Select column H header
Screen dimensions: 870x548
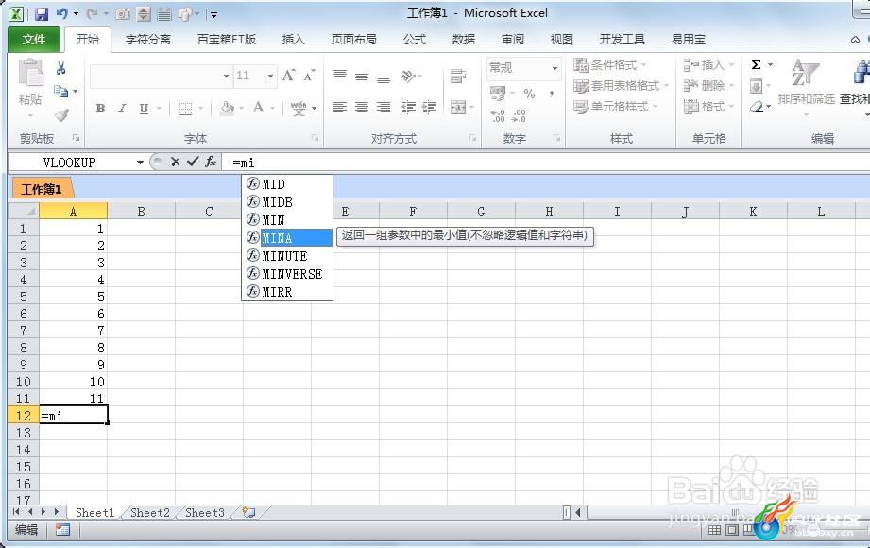[x=549, y=212]
